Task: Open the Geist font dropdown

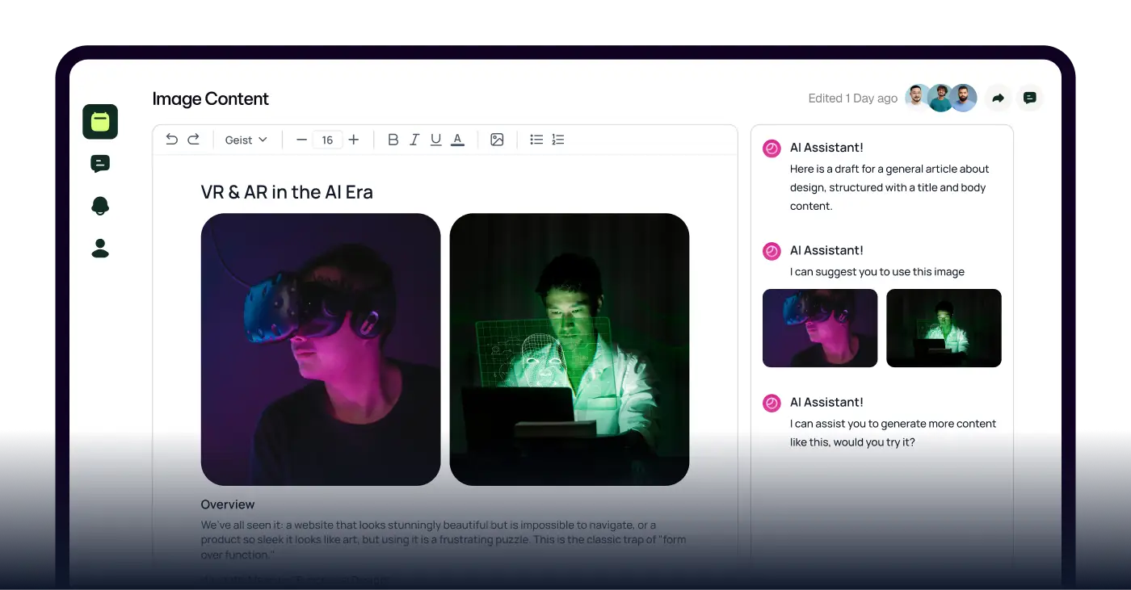Action: coord(246,140)
